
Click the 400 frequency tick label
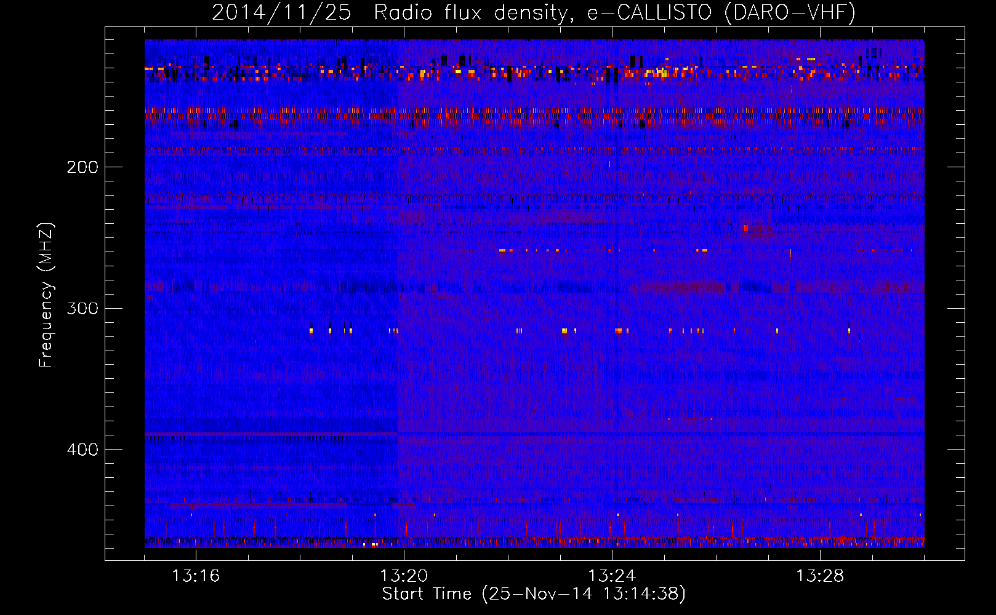click(82, 450)
